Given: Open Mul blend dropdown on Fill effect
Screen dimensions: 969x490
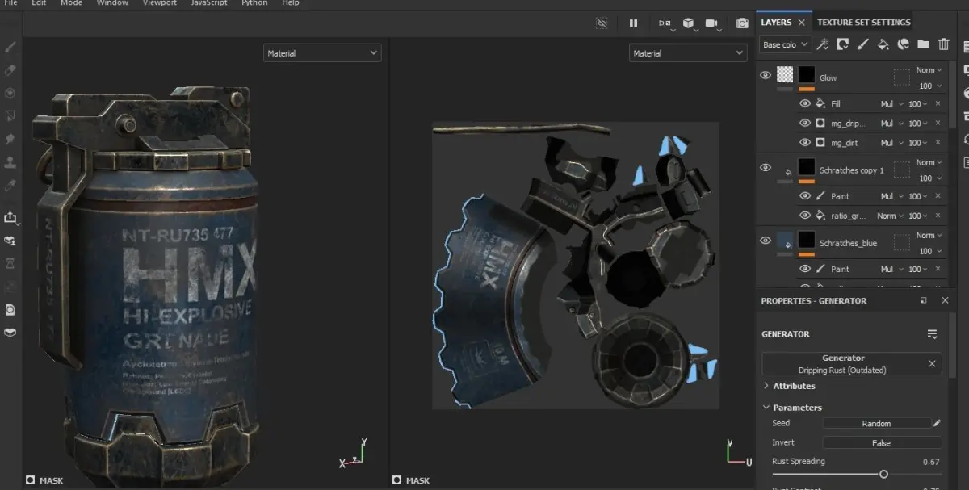Looking at the screenshot, I should point(891,104).
